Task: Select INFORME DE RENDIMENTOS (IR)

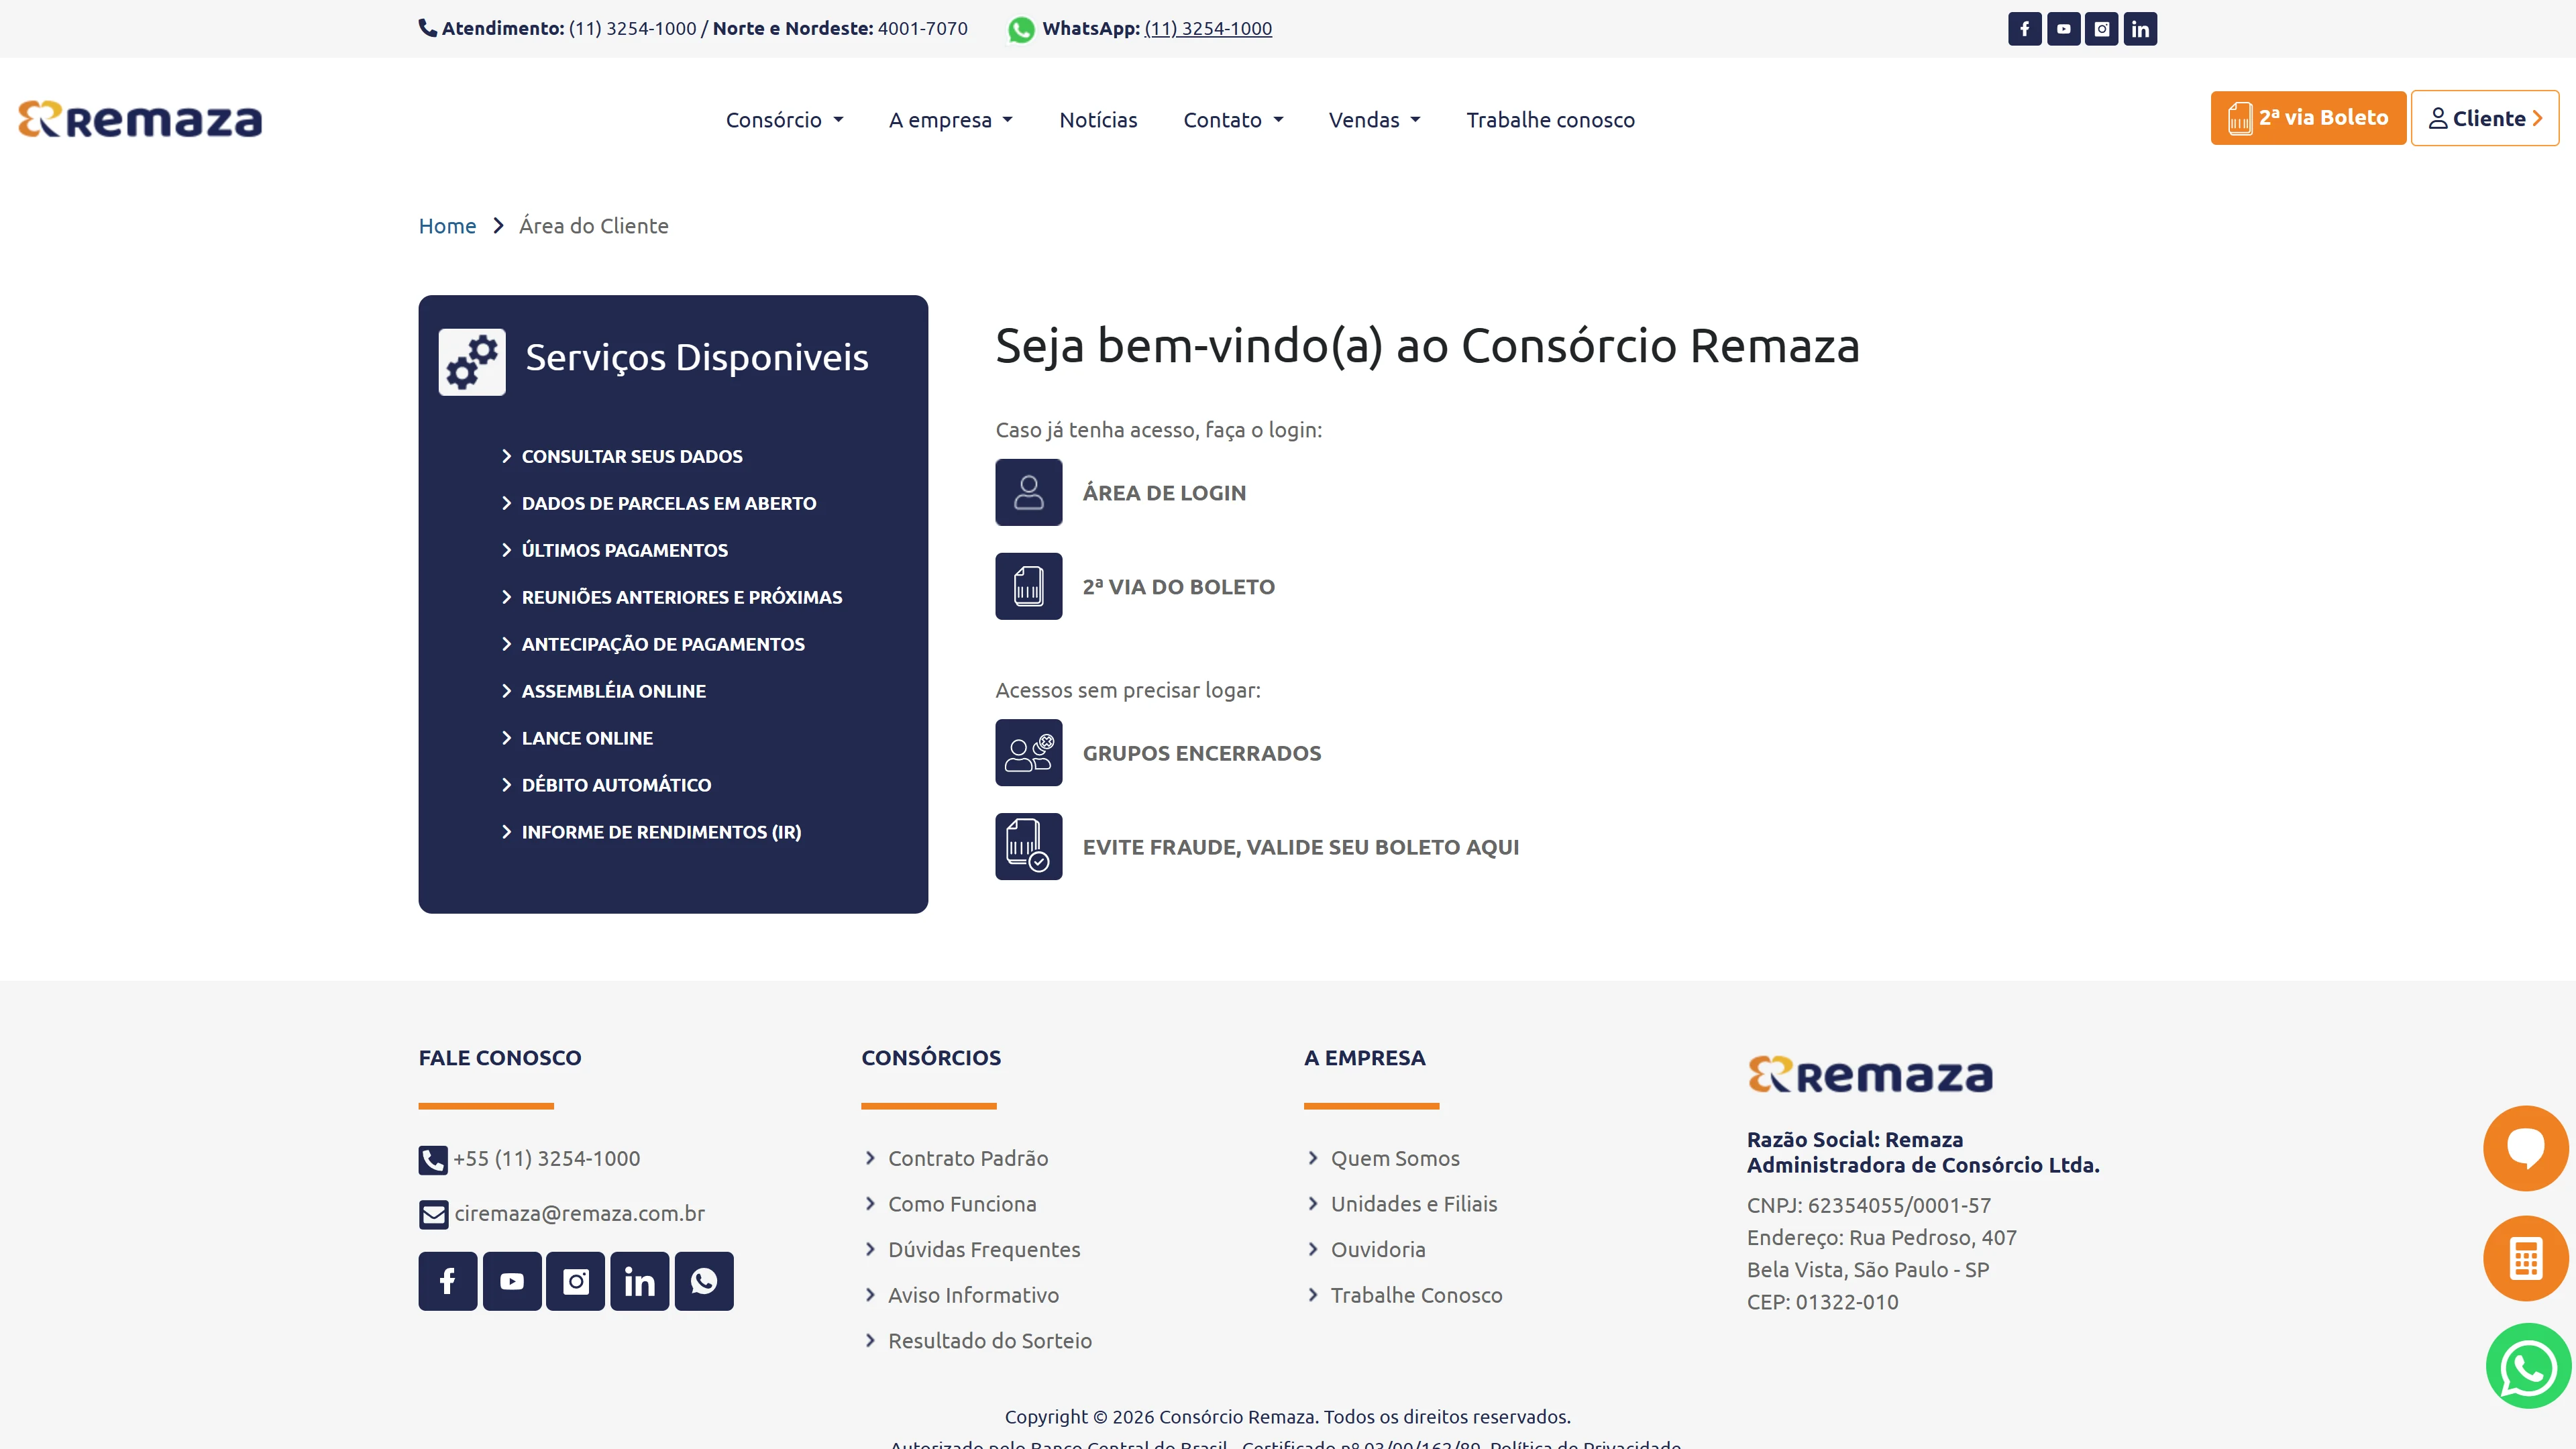Action: (661, 832)
